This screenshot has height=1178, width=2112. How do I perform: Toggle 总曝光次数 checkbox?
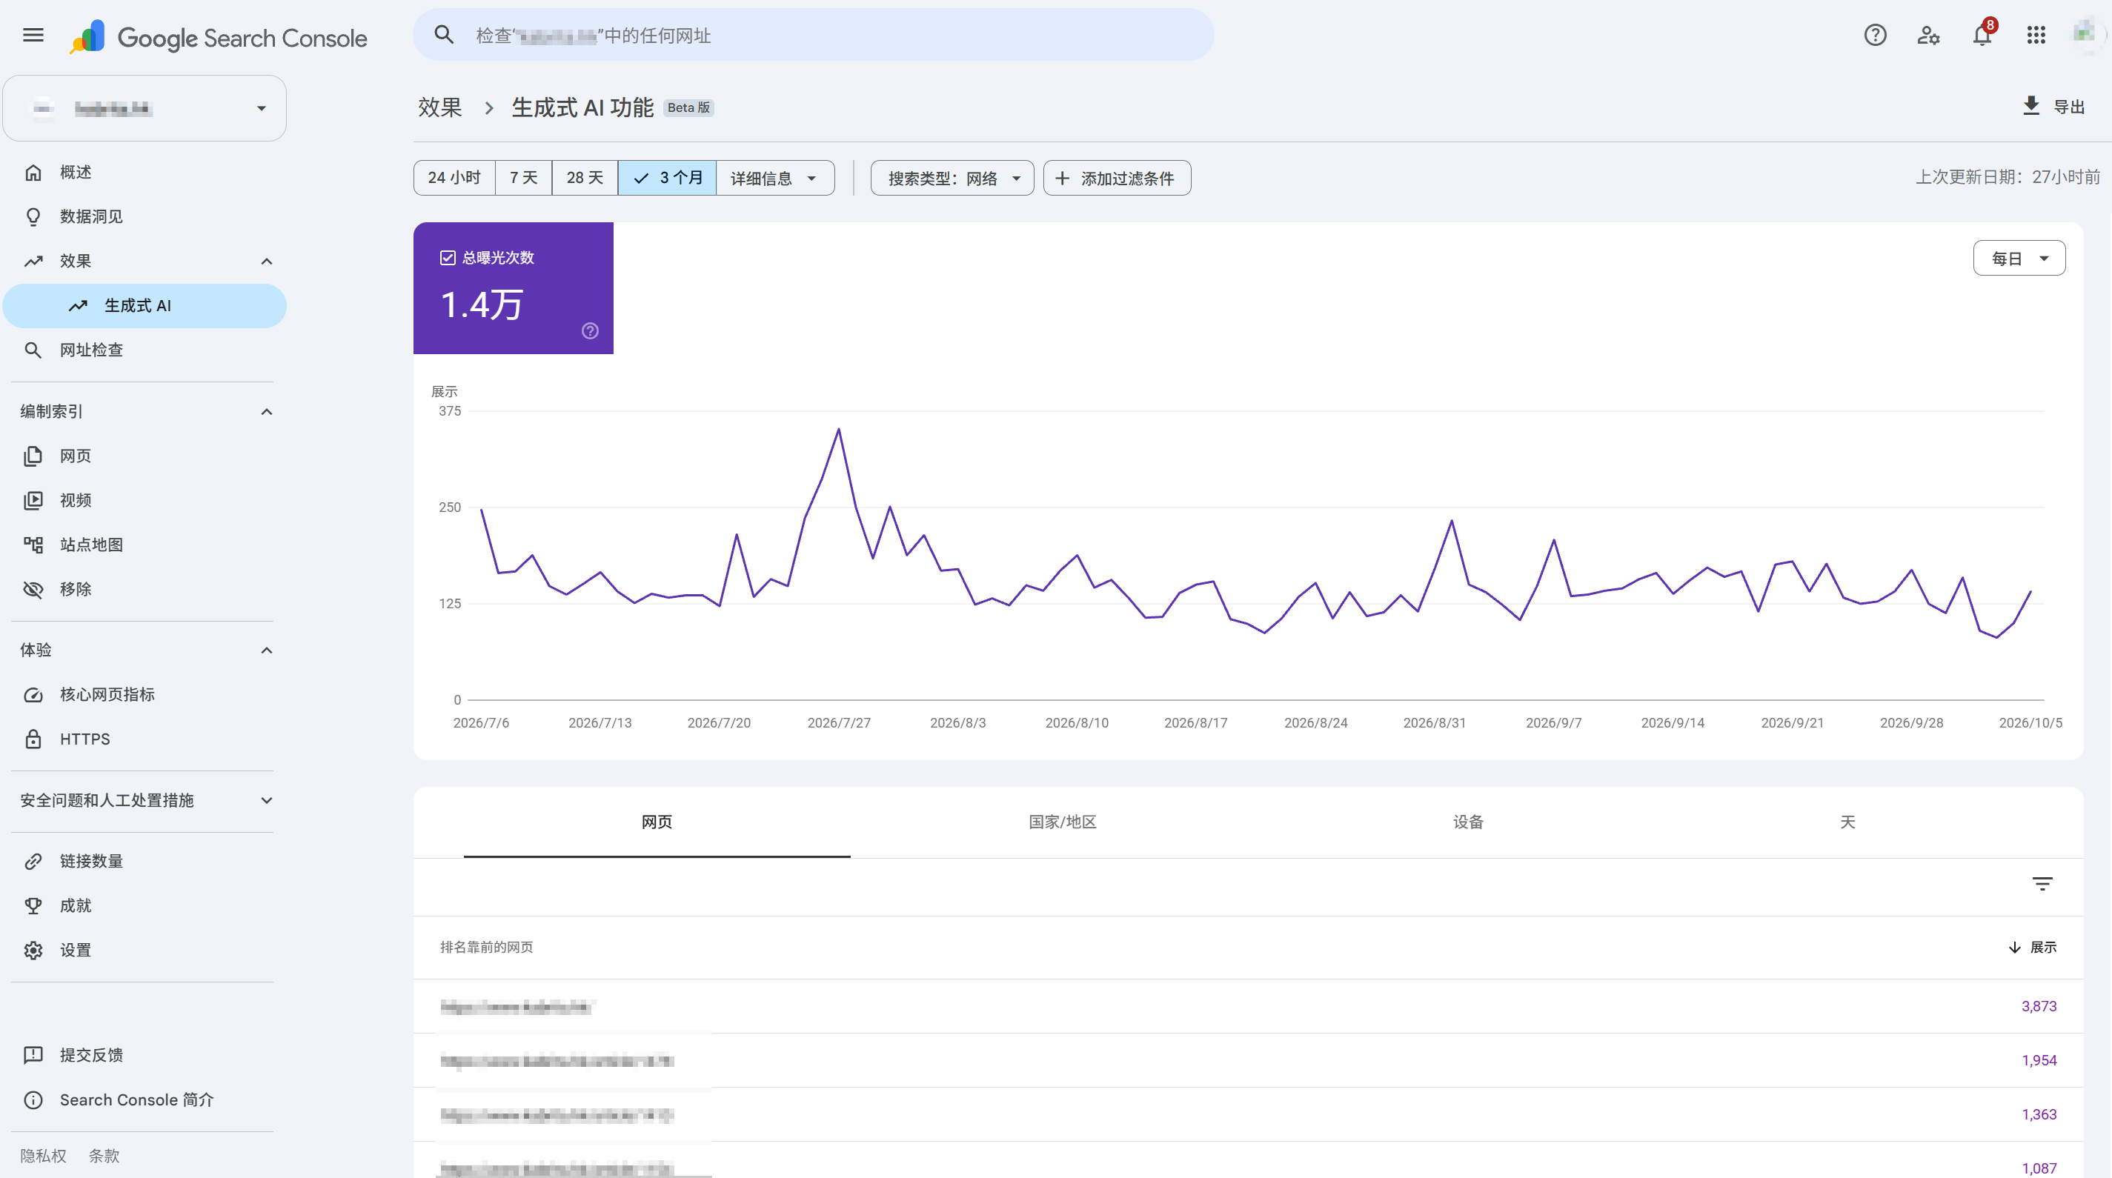click(448, 259)
